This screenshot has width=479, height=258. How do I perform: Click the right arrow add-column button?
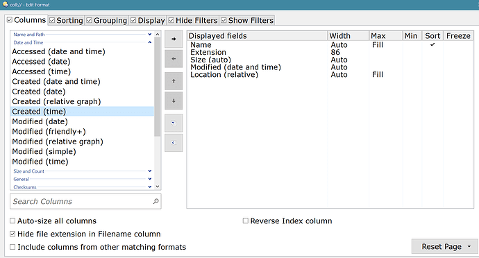(174, 39)
